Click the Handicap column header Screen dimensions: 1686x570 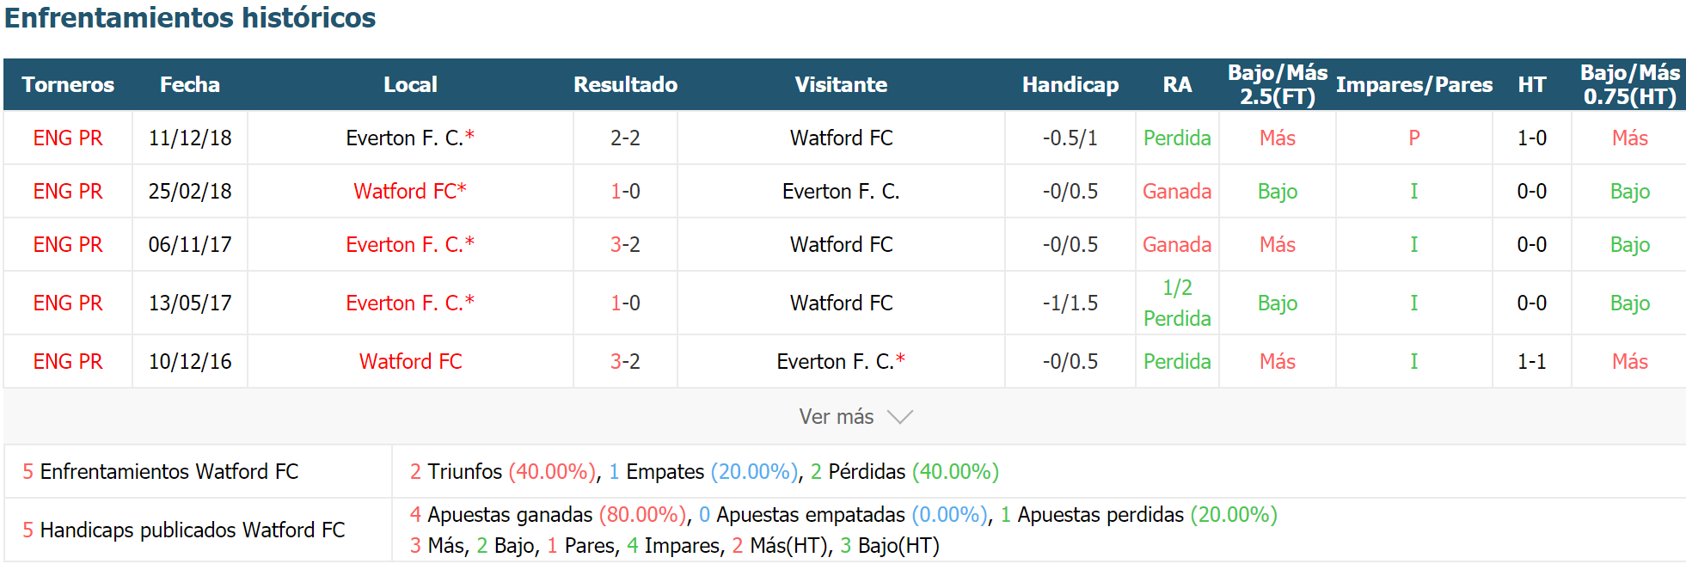(x=1070, y=84)
